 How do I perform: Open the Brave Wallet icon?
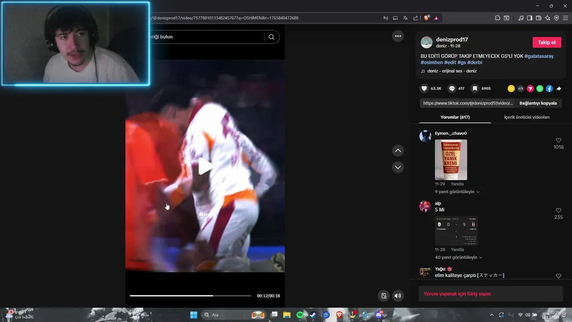coord(538,18)
